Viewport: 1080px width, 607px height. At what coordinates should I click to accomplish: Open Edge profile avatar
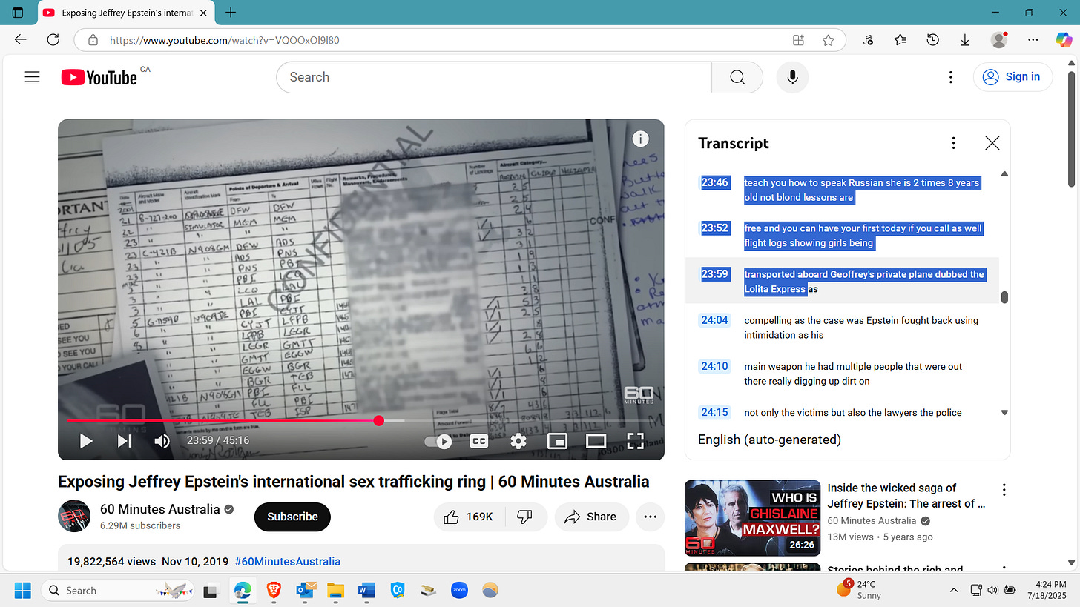[x=999, y=40]
